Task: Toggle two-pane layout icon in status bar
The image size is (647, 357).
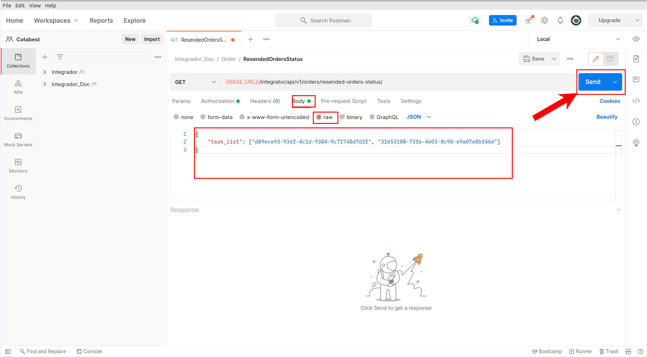Action: pos(628,351)
